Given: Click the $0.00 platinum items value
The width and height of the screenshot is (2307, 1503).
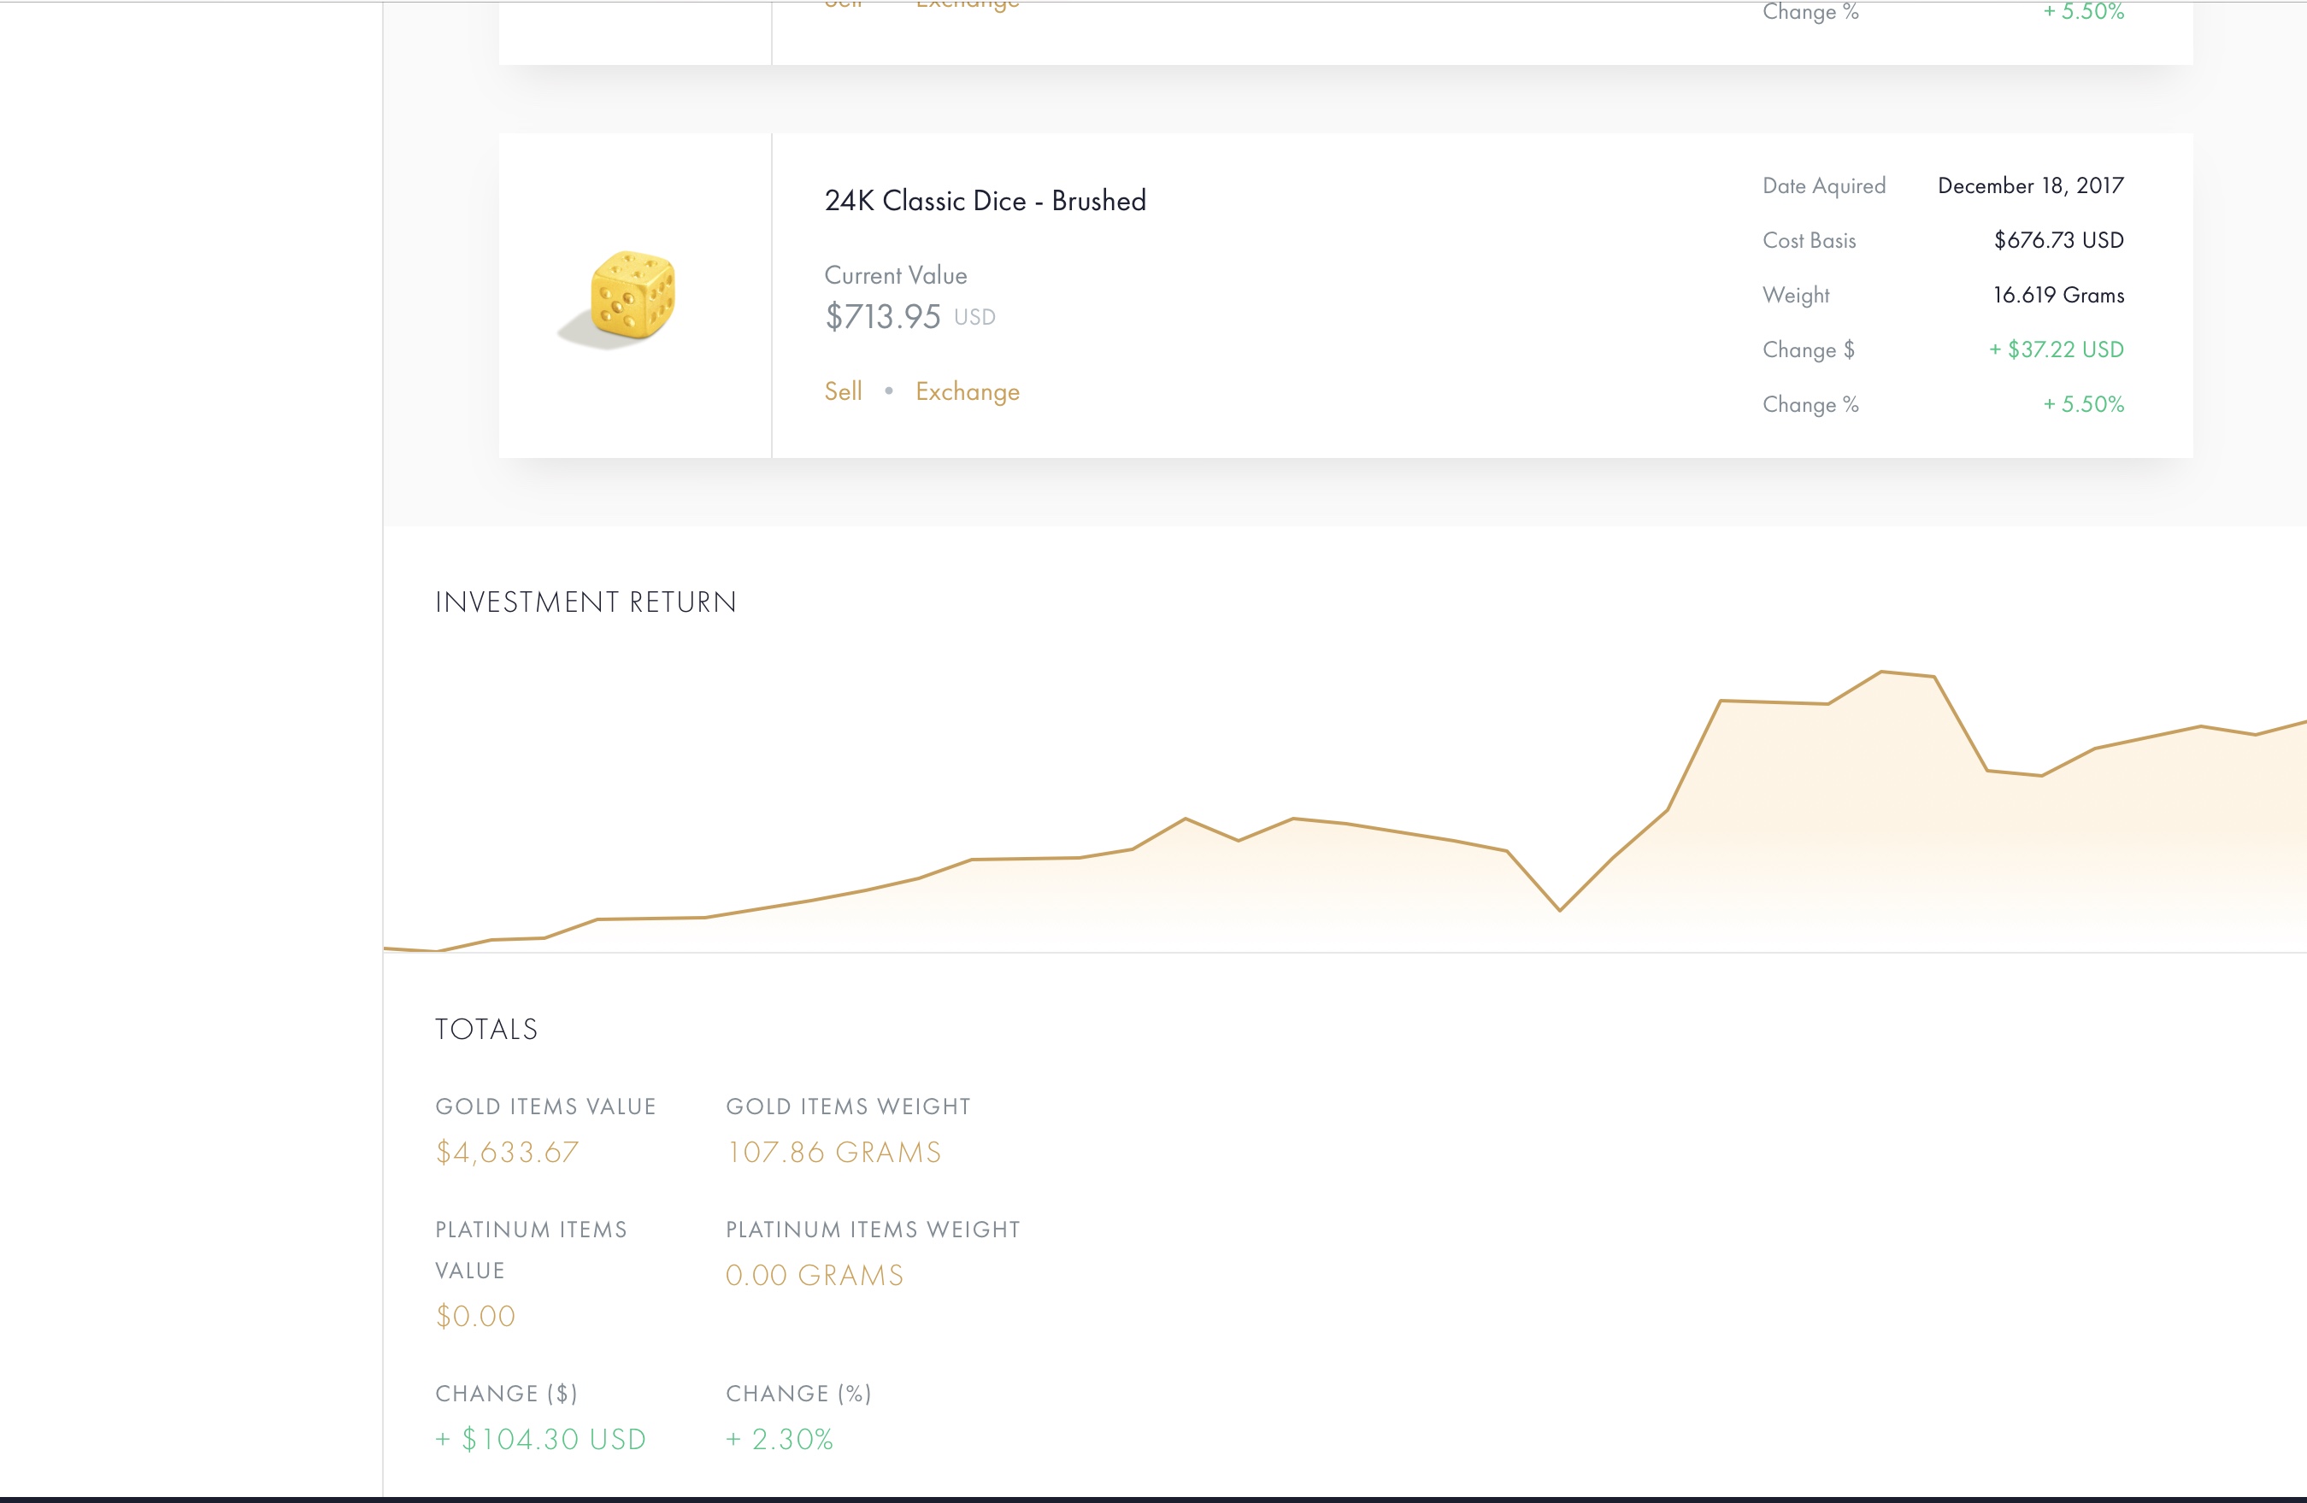Looking at the screenshot, I should pos(475,1316).
